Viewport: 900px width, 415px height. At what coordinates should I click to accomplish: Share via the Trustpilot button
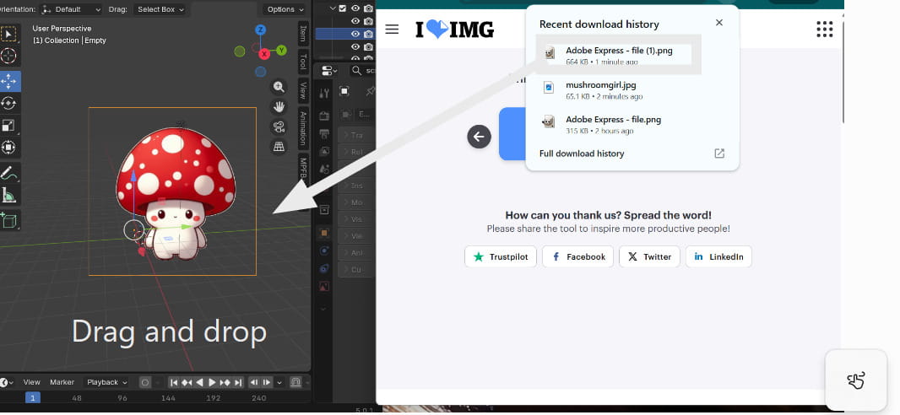[x=501, y=256]
